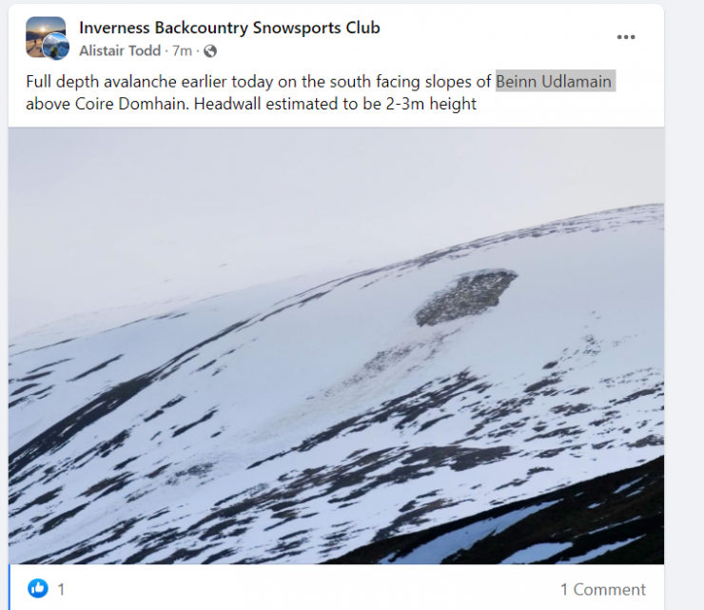Click the dark avalanche crown patch in photo
Image resolution: width=704 pixels, height=610 pixels.
point(465,297)
